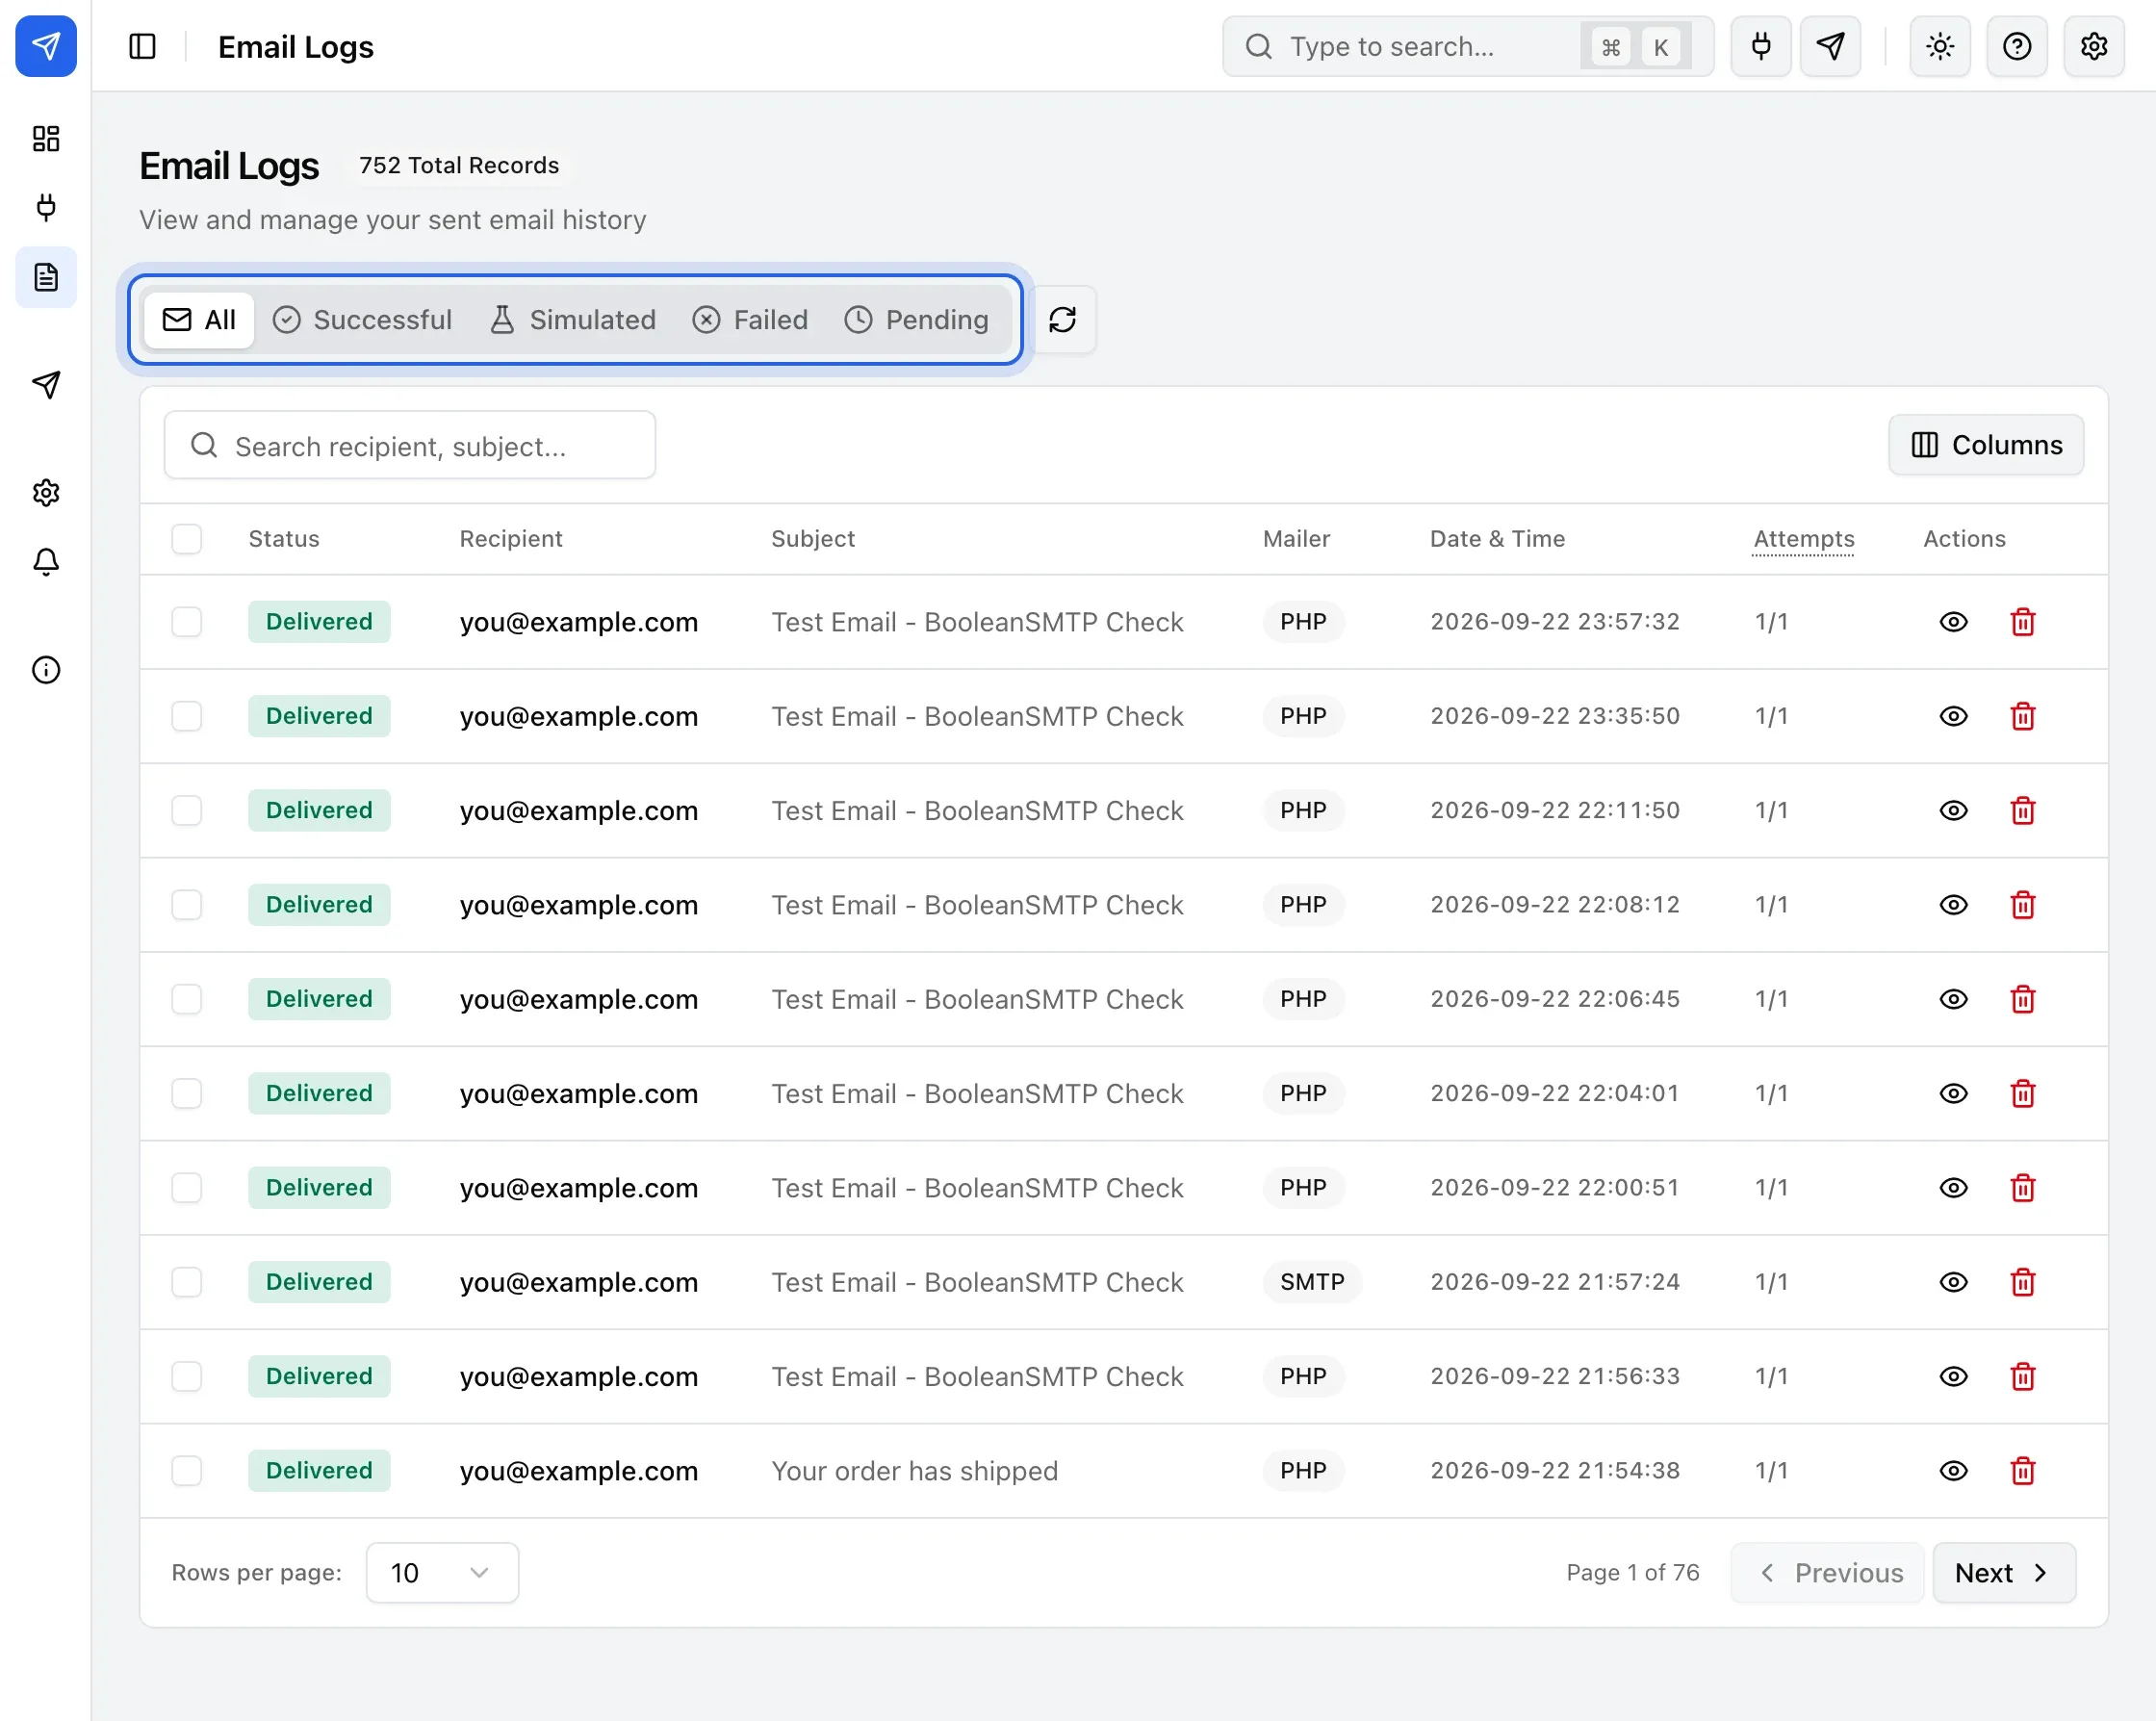Click the Date & Time column header
Viewport: 2156px width, 1721px height.
click(x=1497, y=539)
